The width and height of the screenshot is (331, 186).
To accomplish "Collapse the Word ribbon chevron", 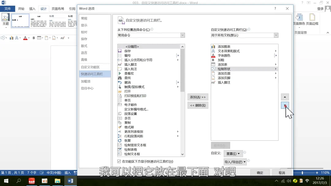I will click(x=328, y=33).
